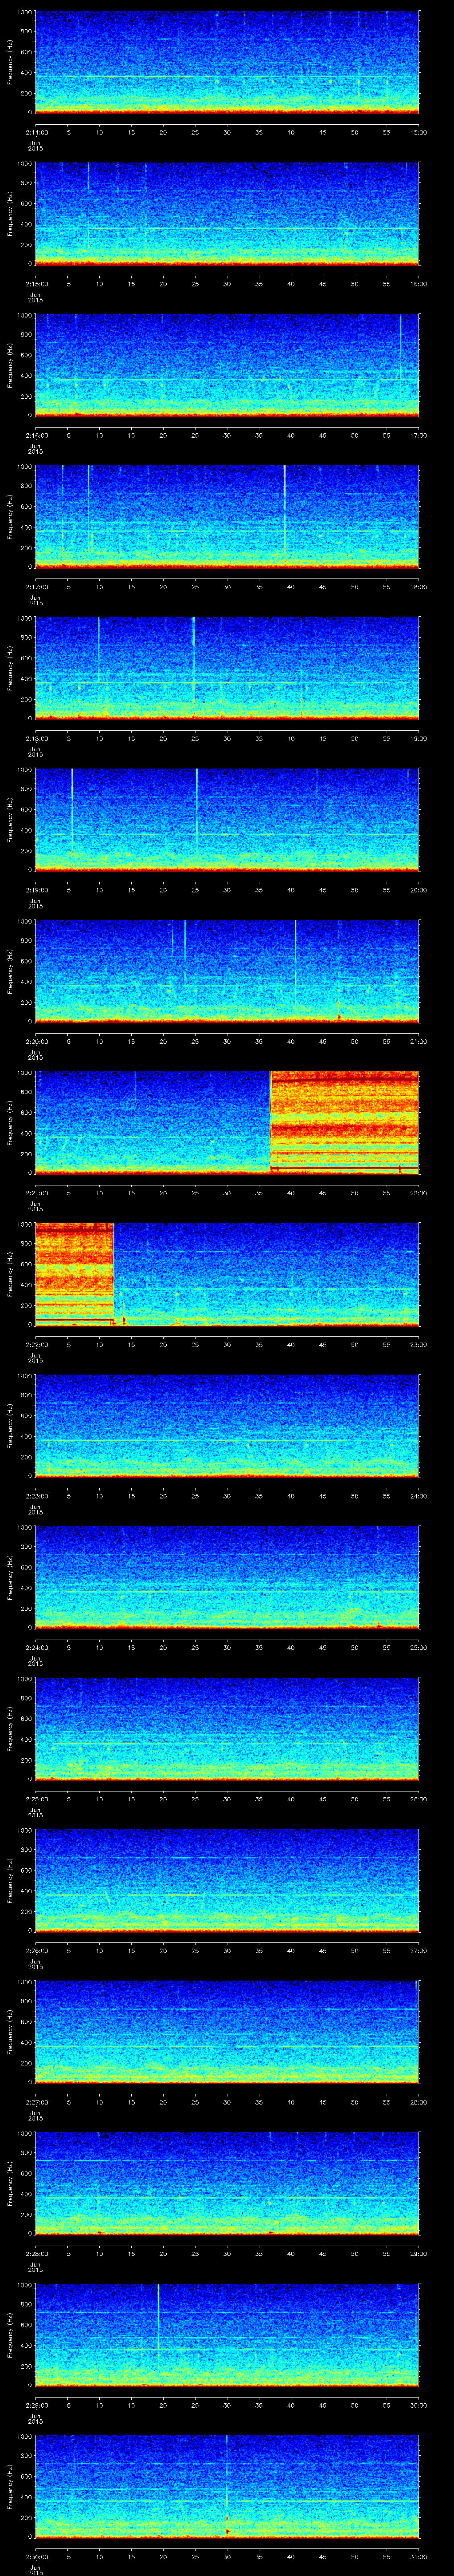Click the 2:23:00 start time label
The image size is (454, 2576).
[36, 1496]
